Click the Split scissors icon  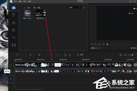(x=35, y=55)
